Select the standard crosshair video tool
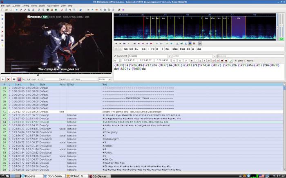This screenshot has width=286, height=178. 2,15
